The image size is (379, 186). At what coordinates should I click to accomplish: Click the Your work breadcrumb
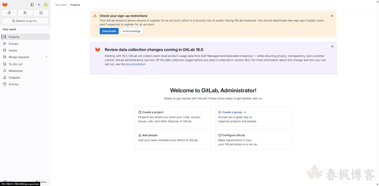coord(61,5)
